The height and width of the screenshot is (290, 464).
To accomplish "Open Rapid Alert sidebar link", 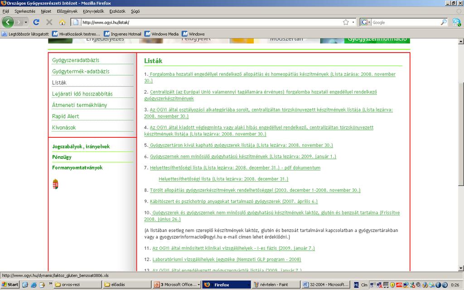I will tap(65, 116).
